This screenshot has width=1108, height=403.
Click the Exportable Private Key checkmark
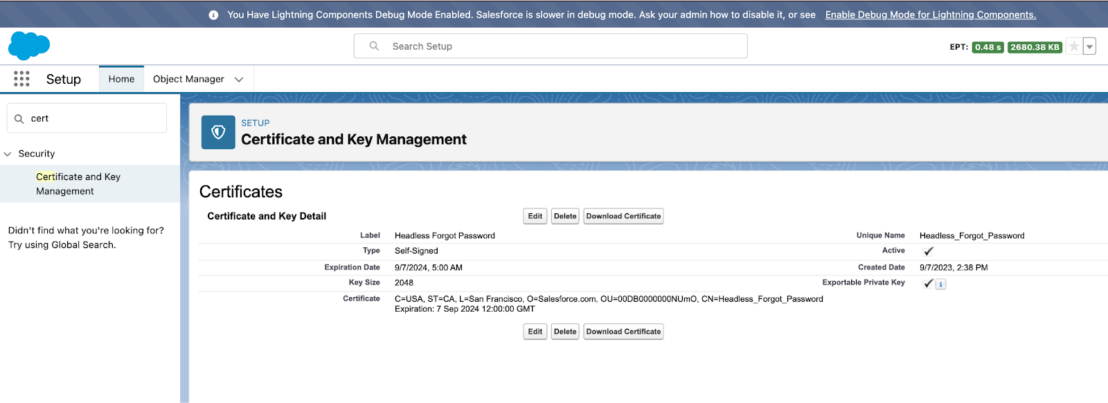pyautogui.click(x=928, y=283)
